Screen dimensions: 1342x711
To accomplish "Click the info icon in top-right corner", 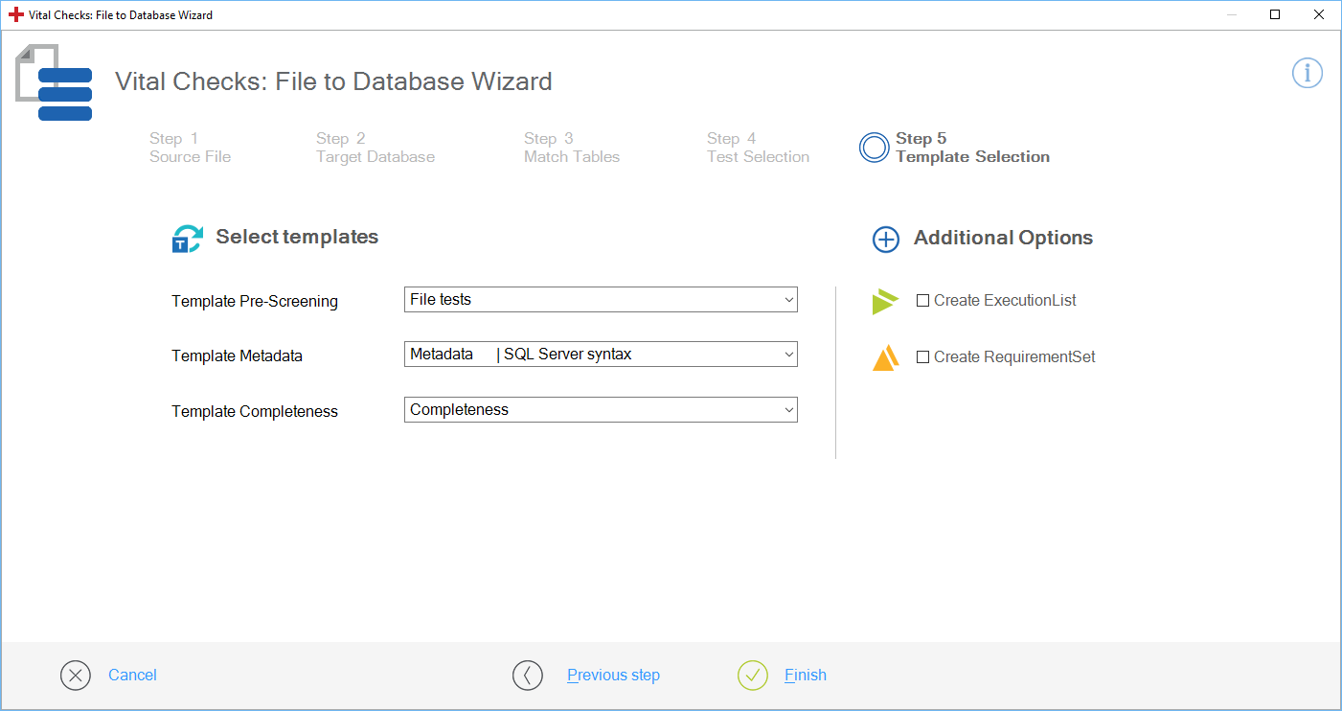I will 1307,74.
